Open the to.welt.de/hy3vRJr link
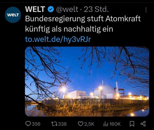The width and height of the screenshot is (154, 130). point(58,39)
